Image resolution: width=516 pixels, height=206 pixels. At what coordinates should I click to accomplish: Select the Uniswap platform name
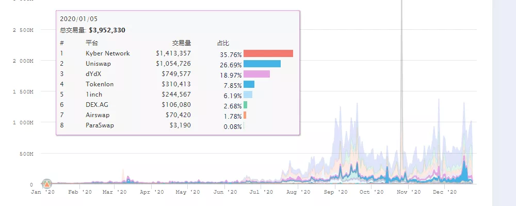click(x=98, y=64)
